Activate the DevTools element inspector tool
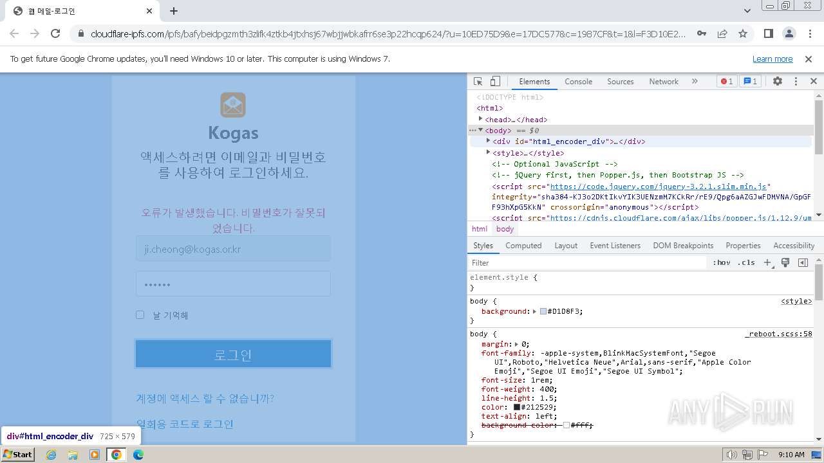 coord(478,82)
